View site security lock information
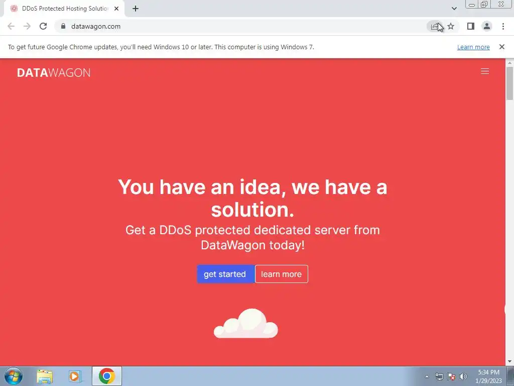 click(x=63, y=26)
